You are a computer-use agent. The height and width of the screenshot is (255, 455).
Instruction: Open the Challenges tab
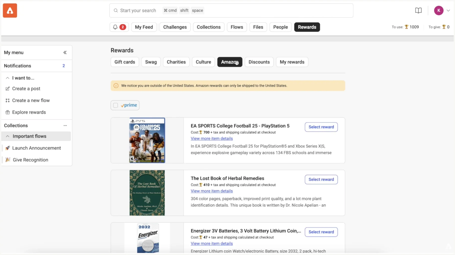175,27
